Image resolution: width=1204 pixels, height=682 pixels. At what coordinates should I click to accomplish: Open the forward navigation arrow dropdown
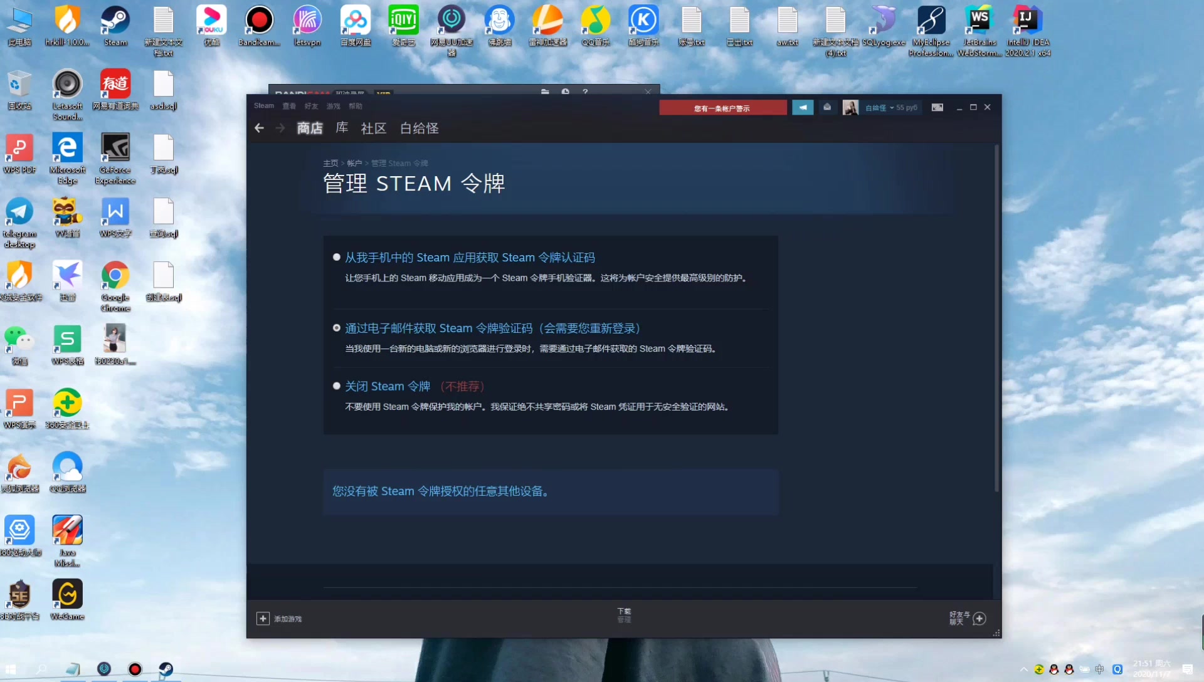pos(280,128)
